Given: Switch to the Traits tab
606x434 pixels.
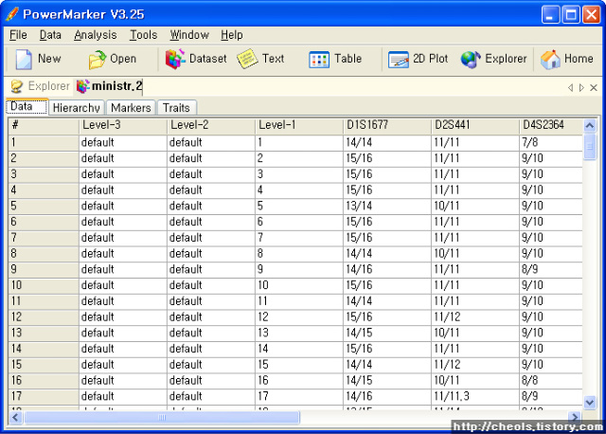Looking at the screenshot, I should [x=176, y=107].
